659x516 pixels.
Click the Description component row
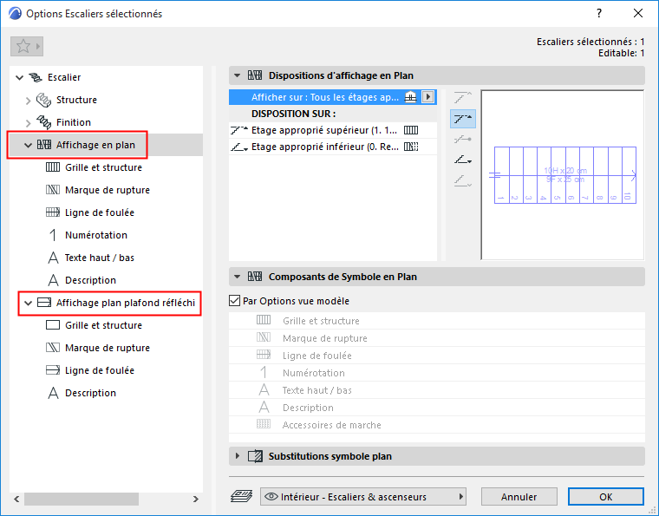click(437, 408)
